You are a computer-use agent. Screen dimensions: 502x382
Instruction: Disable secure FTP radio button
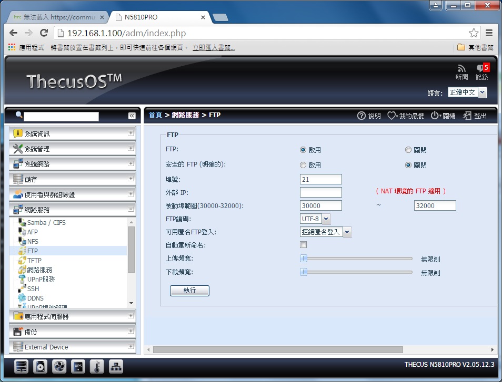pos(408,165)
